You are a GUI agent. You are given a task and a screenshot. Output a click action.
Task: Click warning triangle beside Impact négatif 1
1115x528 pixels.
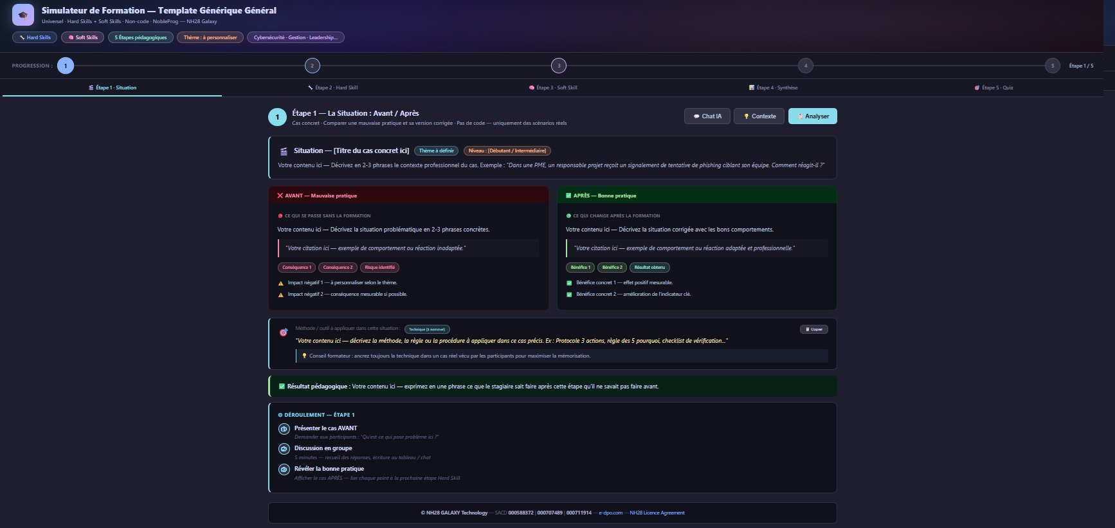(x=280, y=283)
